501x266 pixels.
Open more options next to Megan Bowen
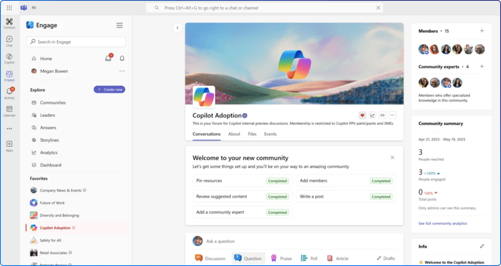(122, 71)
